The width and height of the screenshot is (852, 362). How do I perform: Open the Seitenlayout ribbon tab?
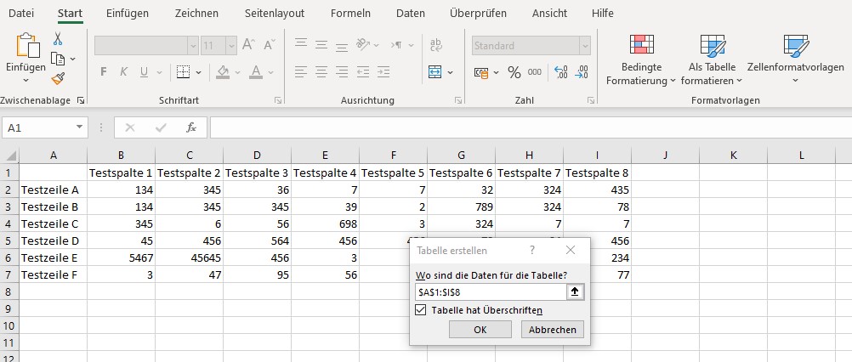click(273, 13)
